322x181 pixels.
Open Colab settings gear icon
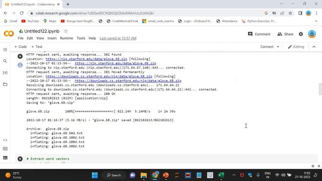coord(301,34)
